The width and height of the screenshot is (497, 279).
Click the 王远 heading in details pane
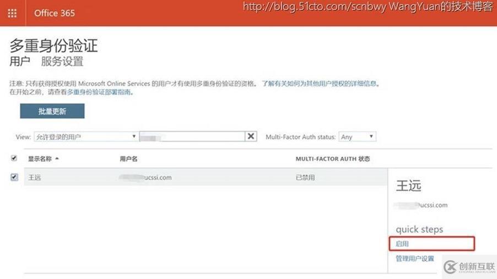409,185
